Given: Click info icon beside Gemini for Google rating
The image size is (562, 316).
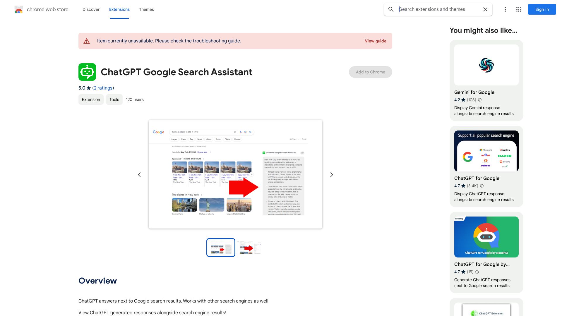Looking at the screenshot, I should click(480, 100).
